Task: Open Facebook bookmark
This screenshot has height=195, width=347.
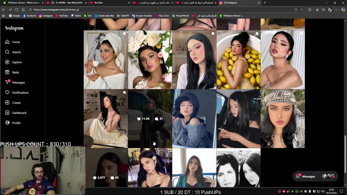Action: click(x=30, y=16)
